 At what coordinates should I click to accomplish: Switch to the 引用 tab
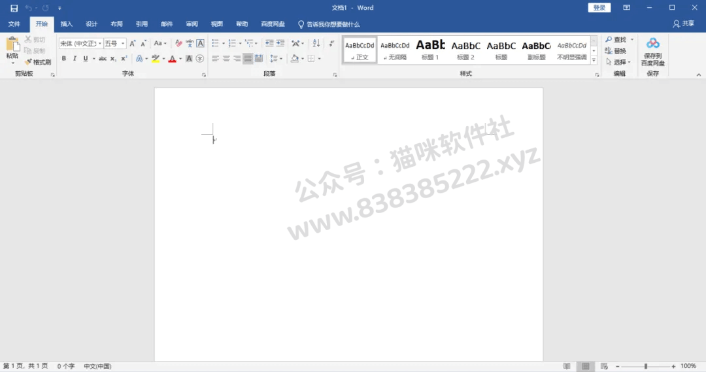(142, 24)
